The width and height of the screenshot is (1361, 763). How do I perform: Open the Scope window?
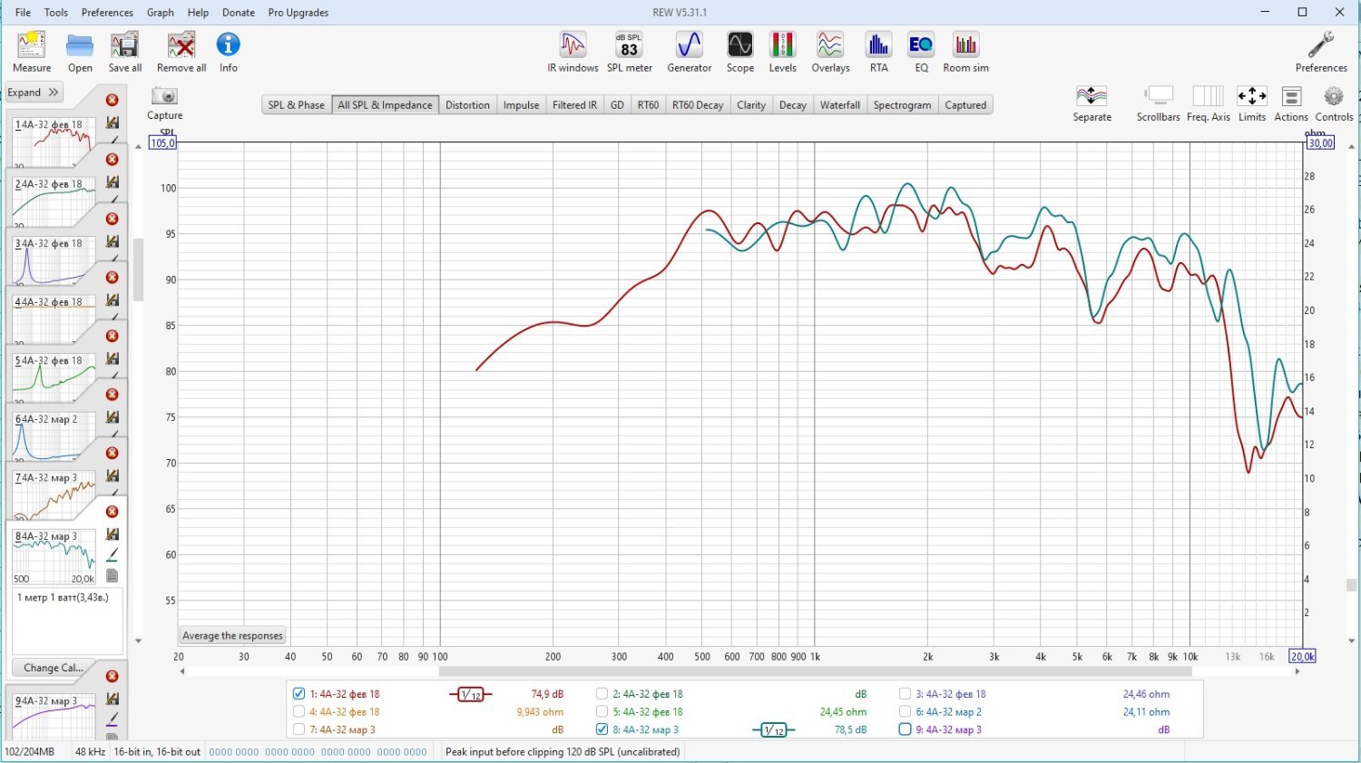coord(739,53)
